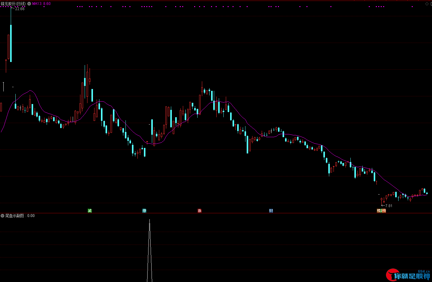
Task: Open the blue 财 event marker
Action: 271,211
